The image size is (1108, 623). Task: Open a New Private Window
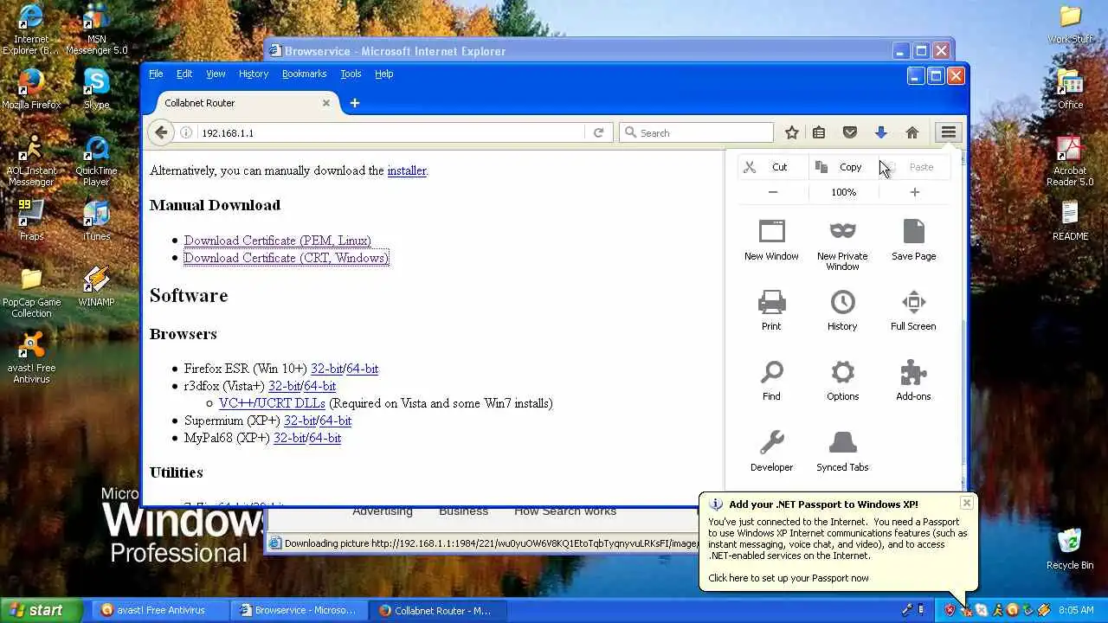842,246
